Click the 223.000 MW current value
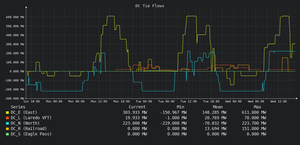The height and width of the screenshot is (145, 300). pyautogui.click(x=135, y=123)
